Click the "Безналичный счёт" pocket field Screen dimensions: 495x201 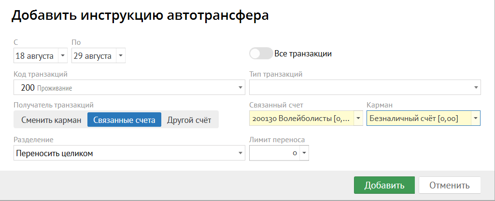(x=418, y=118)
